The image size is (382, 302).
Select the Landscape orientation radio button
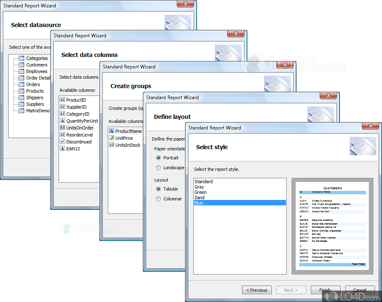tap(158, 167)
